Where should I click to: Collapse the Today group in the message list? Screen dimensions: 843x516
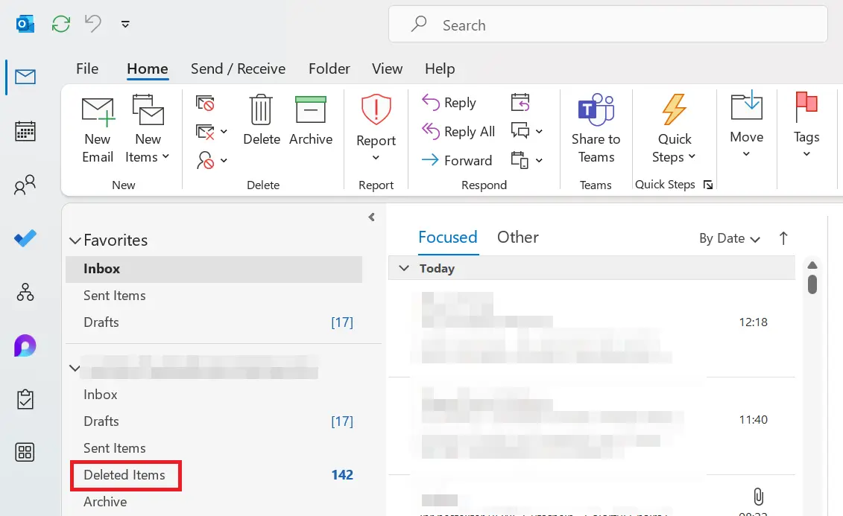click(403, 268)
